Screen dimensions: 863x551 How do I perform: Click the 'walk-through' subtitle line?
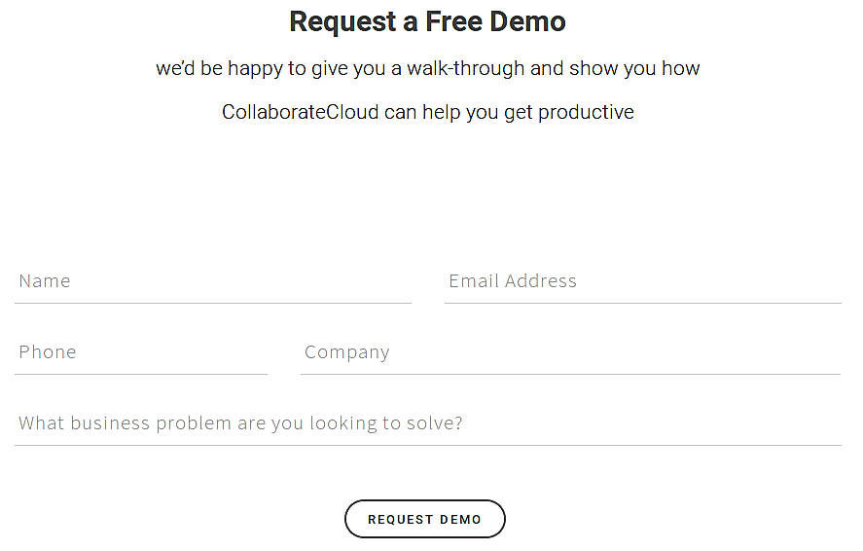tap(427, 69)
